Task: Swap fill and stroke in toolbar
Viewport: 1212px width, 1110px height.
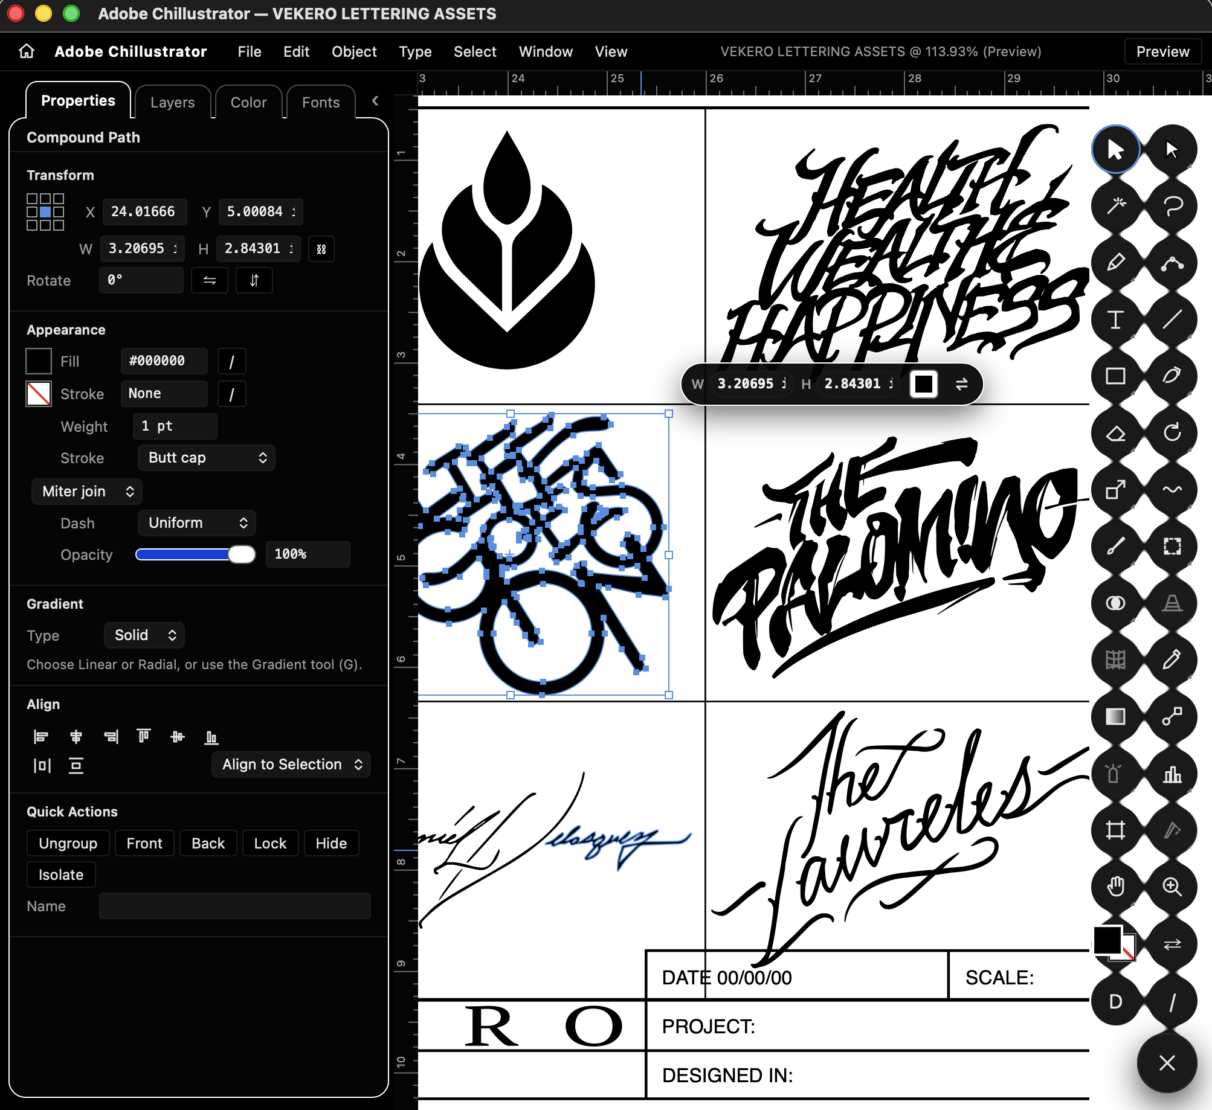Action: [1172, 944]
